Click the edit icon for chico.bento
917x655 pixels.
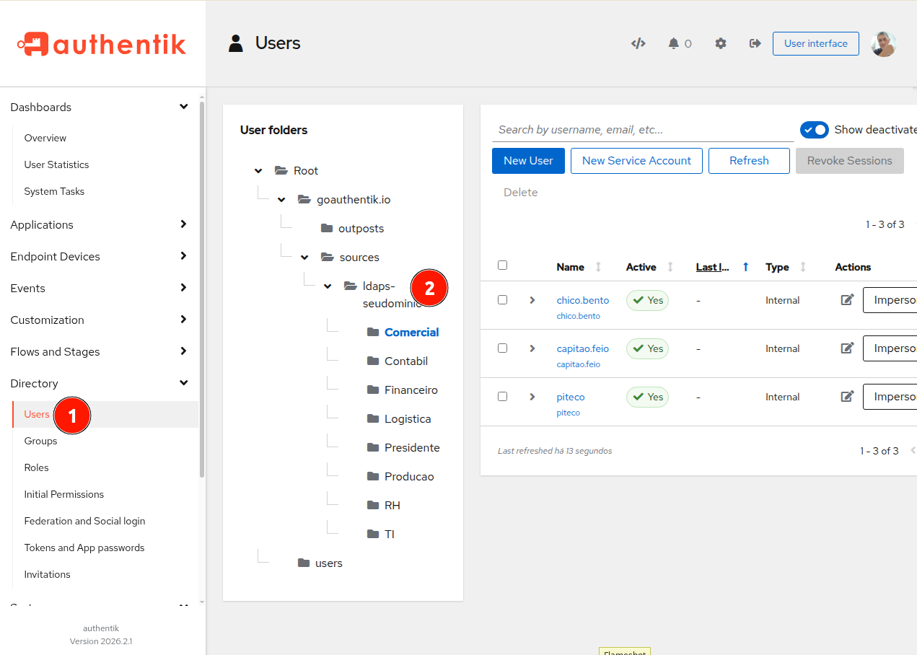tap(847, 300)
